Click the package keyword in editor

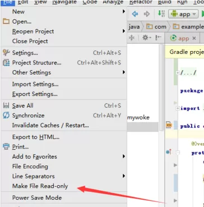(x=192, y=91)
